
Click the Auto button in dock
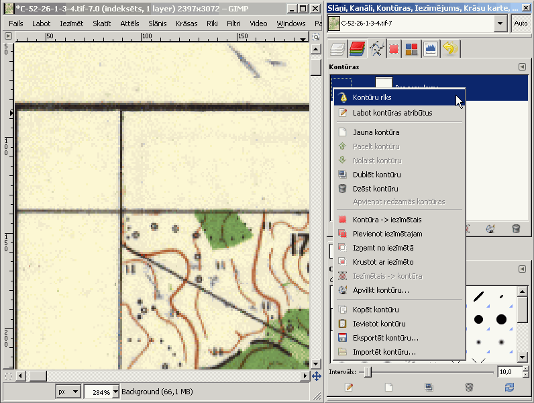click(521, 24)
